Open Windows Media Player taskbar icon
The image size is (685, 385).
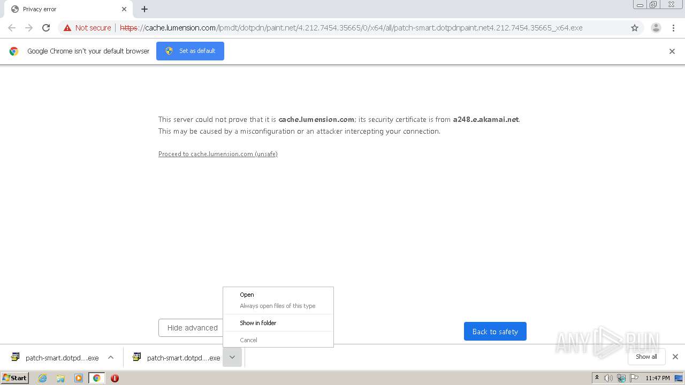(79, 378)
